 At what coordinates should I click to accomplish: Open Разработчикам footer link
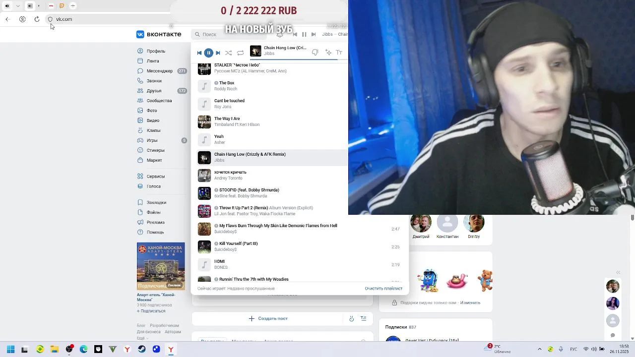tap(165, 326)
